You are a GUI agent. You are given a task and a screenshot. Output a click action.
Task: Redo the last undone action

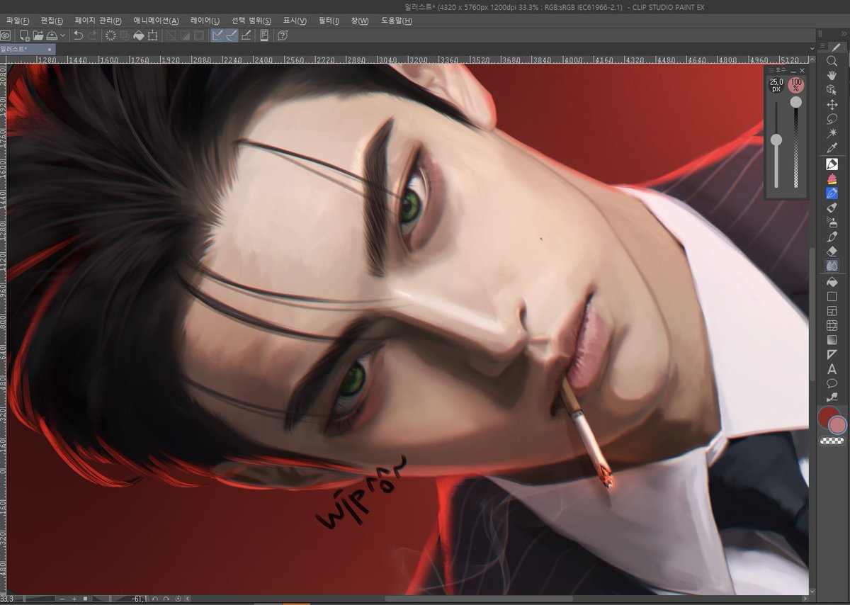92,35
